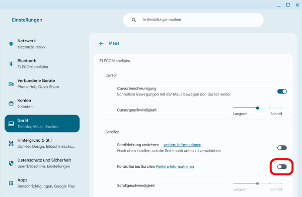Viewport: 302px width, 197px height.
Task: Click the Wi-Fi icon beside Netzwerk
Action: (x=11, y=44)
